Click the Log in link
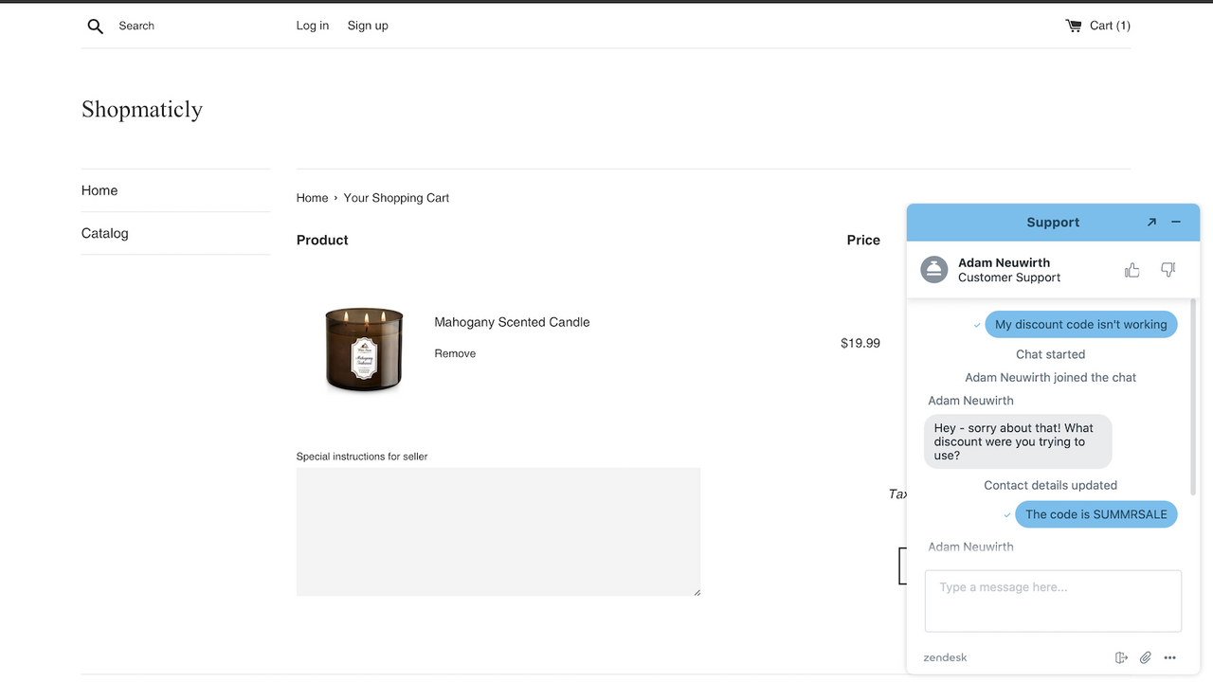This screenshot has width=1213, height=682. click(x=312, y=26)
